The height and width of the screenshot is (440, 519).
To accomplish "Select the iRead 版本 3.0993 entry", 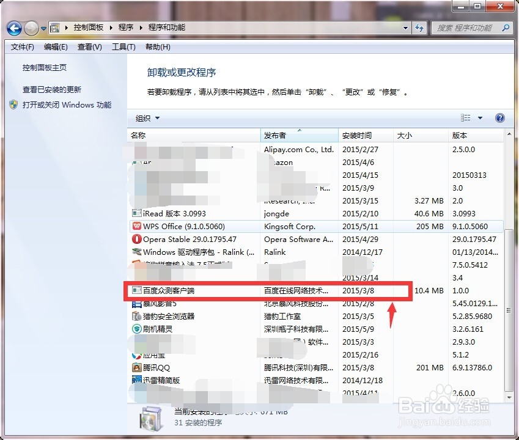I will pos(316,214).
